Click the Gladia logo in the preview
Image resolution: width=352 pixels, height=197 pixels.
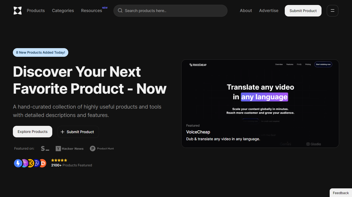pyautogui.click(x=313, y=144)
